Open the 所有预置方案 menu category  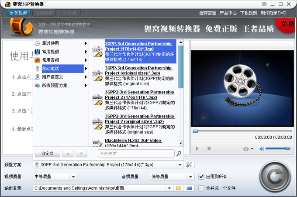click(61, 85)
